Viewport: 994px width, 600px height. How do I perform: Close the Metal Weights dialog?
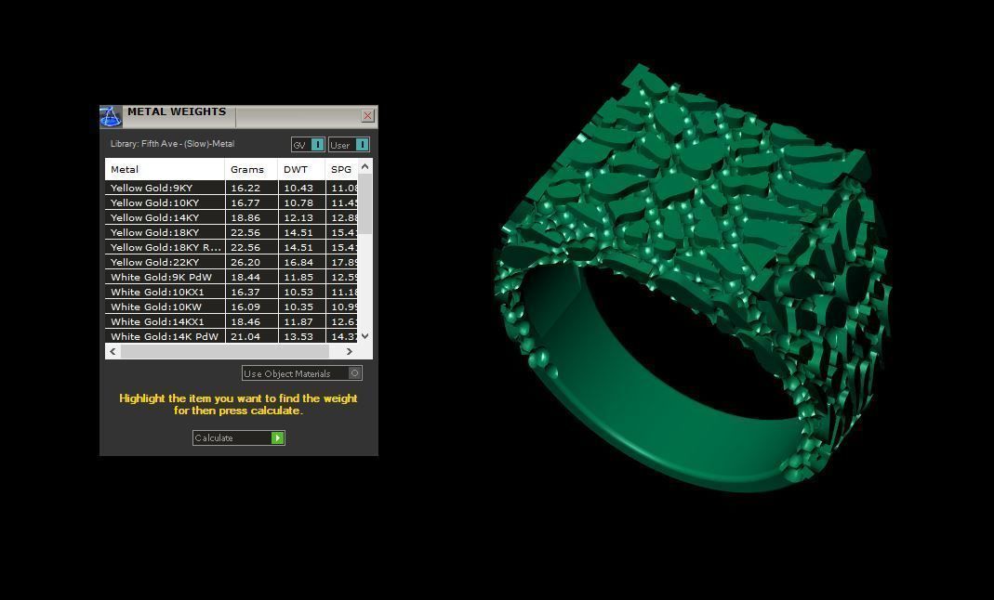tap(367, 115)
